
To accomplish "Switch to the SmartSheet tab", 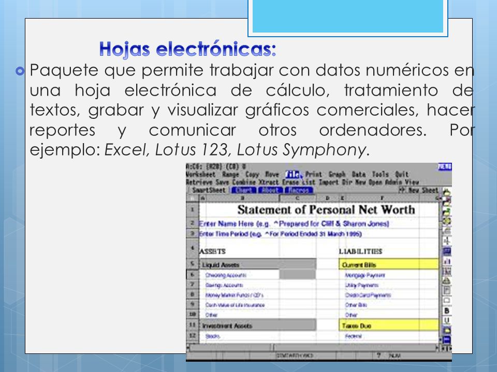I will click(x=209, y=190).
